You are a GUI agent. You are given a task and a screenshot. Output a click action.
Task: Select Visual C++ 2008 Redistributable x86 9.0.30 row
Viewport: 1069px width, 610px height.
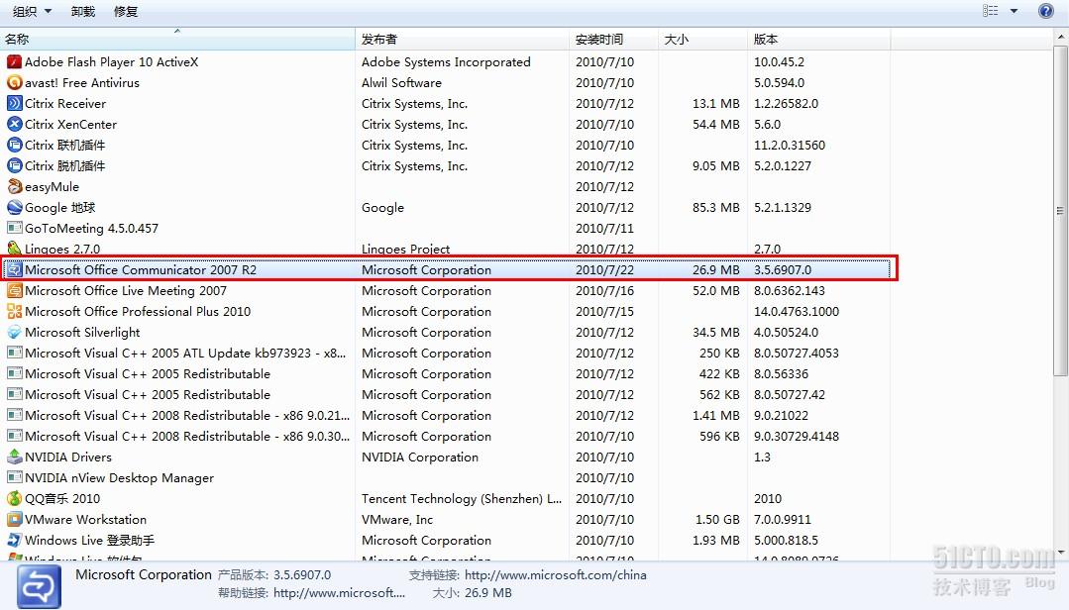447,436
